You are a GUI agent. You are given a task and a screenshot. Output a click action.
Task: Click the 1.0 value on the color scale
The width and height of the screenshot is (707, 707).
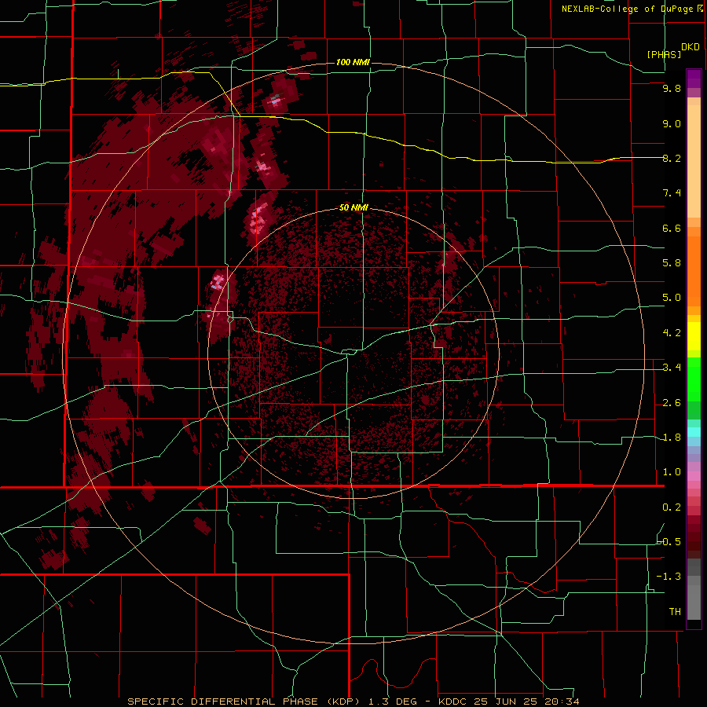pos(672,472)
